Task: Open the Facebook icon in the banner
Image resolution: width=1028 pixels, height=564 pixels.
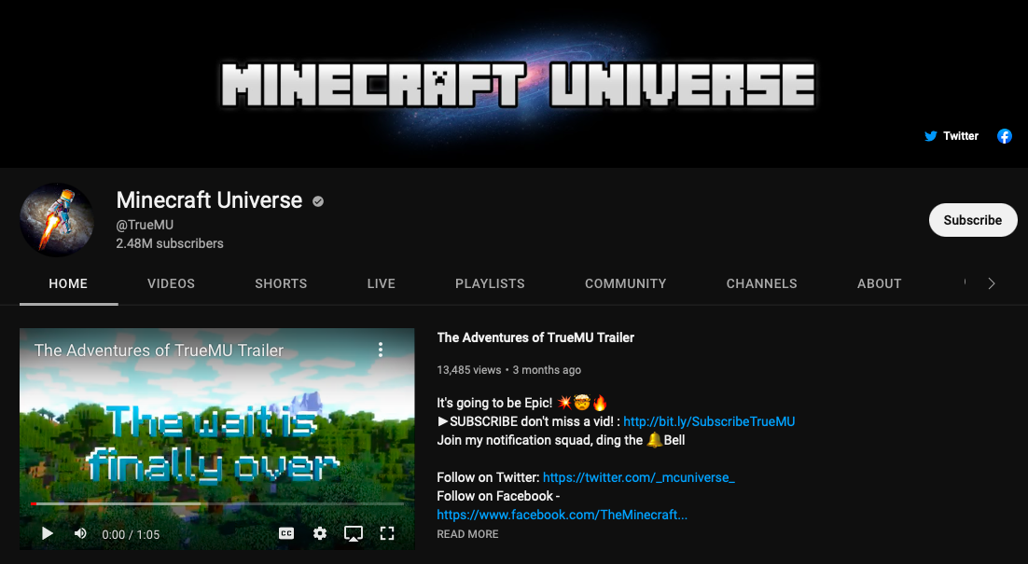Action: point(1005,136)
